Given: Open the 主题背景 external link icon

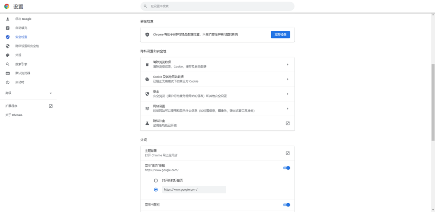Looking at the screenshot, I should (288, 153).
